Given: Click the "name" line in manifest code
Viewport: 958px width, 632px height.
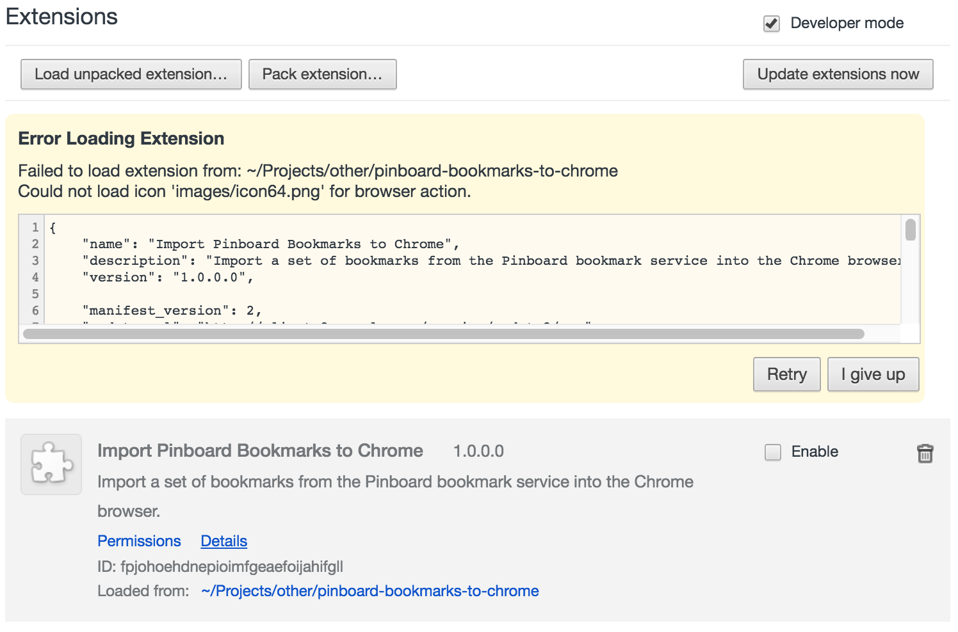Looking at the screenshot, I should point(270,244).
